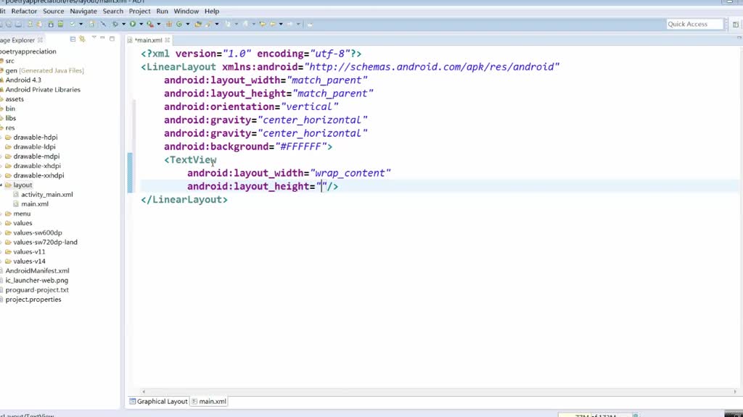Image resolution: width=743 pixels, height=417 pixels.
Task: Switch to the Graphical Layout tab
Action: [x=158, y=401]
